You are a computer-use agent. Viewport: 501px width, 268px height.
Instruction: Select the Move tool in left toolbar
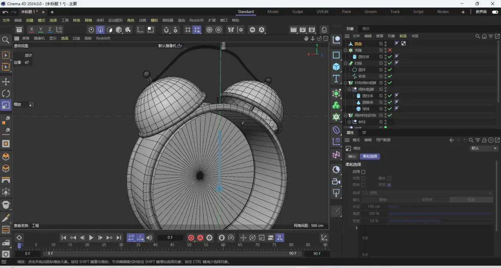tap(6, 82)
